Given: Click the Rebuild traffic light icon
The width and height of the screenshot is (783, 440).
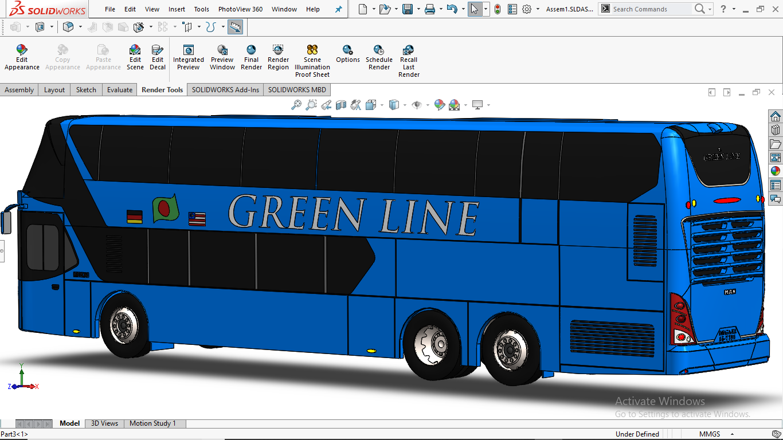Looking at the screenshot, I should pyautogui.click(x=497, y=9).
